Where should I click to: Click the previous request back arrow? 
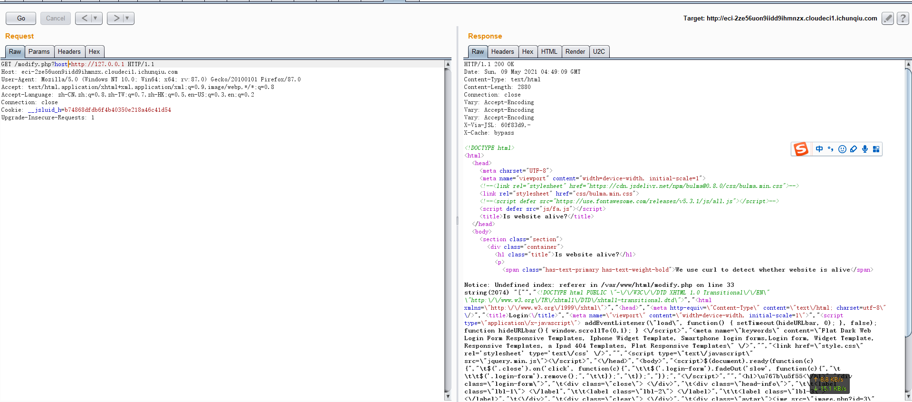click(x=84, y=18)
